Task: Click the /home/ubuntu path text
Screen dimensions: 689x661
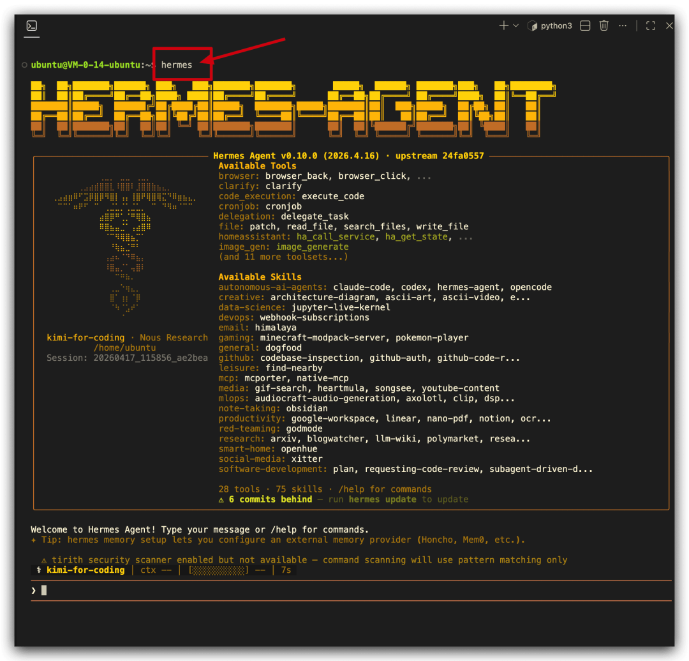Action: pyautogui.click(x=124, y=348)
